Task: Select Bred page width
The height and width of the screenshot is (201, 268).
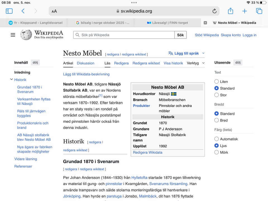Action: 216,120
